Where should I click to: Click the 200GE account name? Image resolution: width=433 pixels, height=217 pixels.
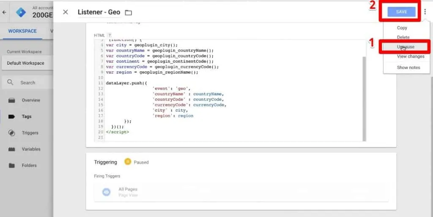(43, 15)
